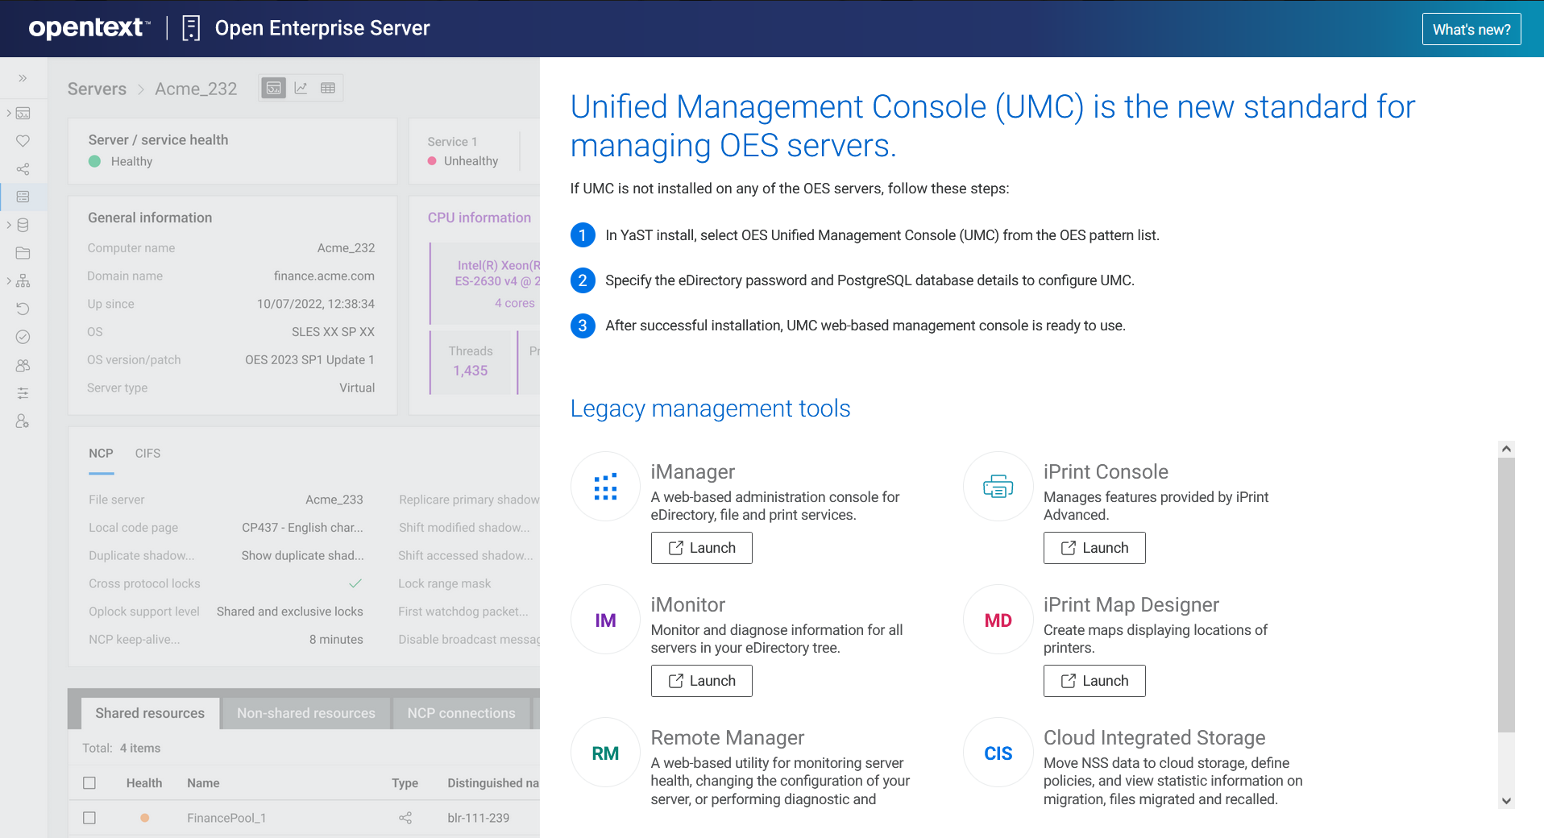The width and height of the screenshot is (1544, 838).
Task: Launch iPrint Map Designer
Action: tap(1094, 681)
